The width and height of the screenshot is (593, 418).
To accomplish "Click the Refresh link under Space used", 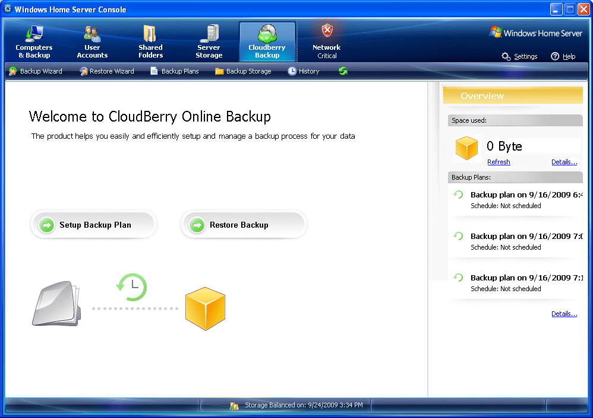I will tap(499, 162).
